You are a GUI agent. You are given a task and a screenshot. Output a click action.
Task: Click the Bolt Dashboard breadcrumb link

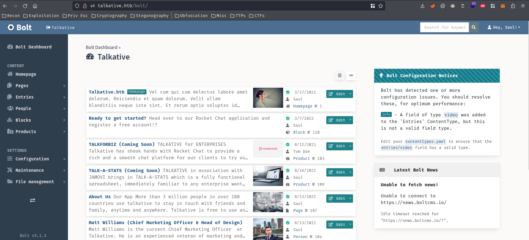[102, 47]
